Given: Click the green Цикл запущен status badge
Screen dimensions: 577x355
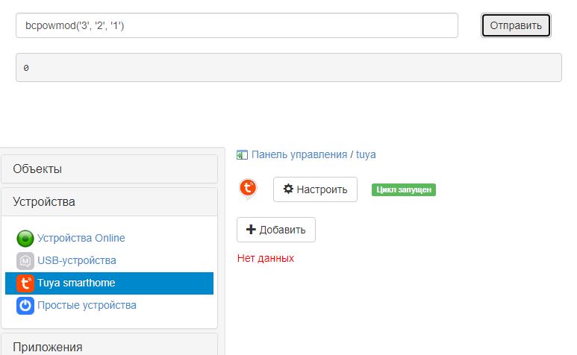Looking at the screenshot, I should coord(403,189).
